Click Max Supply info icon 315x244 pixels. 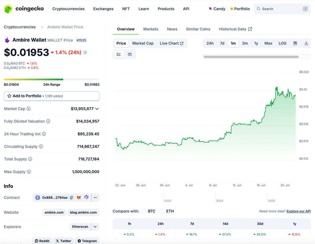[29, 172]
